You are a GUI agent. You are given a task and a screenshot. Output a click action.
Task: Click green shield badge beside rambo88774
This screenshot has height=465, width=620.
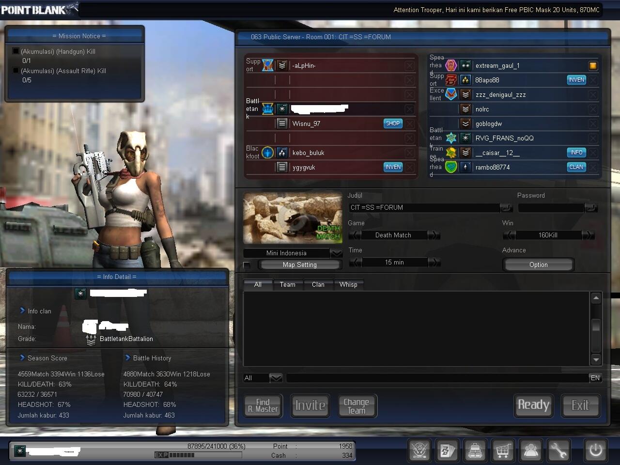[x=451, y=167]
